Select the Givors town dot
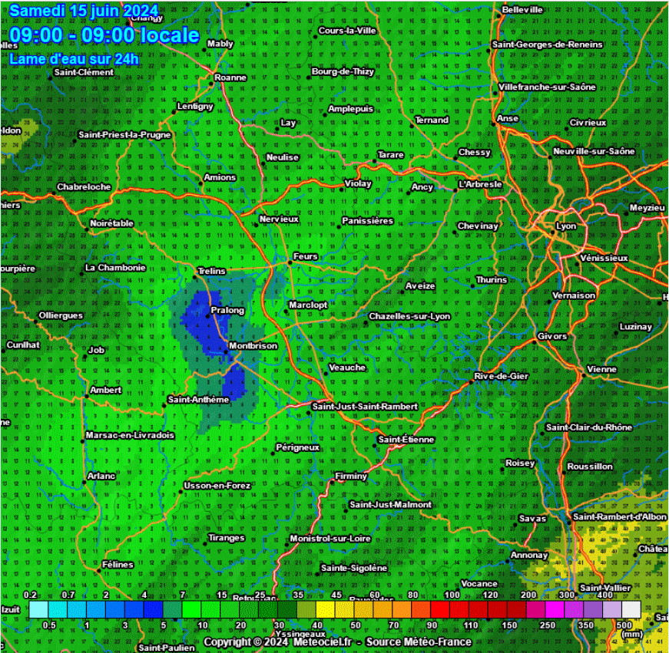The height and width of the screenshot is (653, 669). pyautogui.click(x=535, y=341)
